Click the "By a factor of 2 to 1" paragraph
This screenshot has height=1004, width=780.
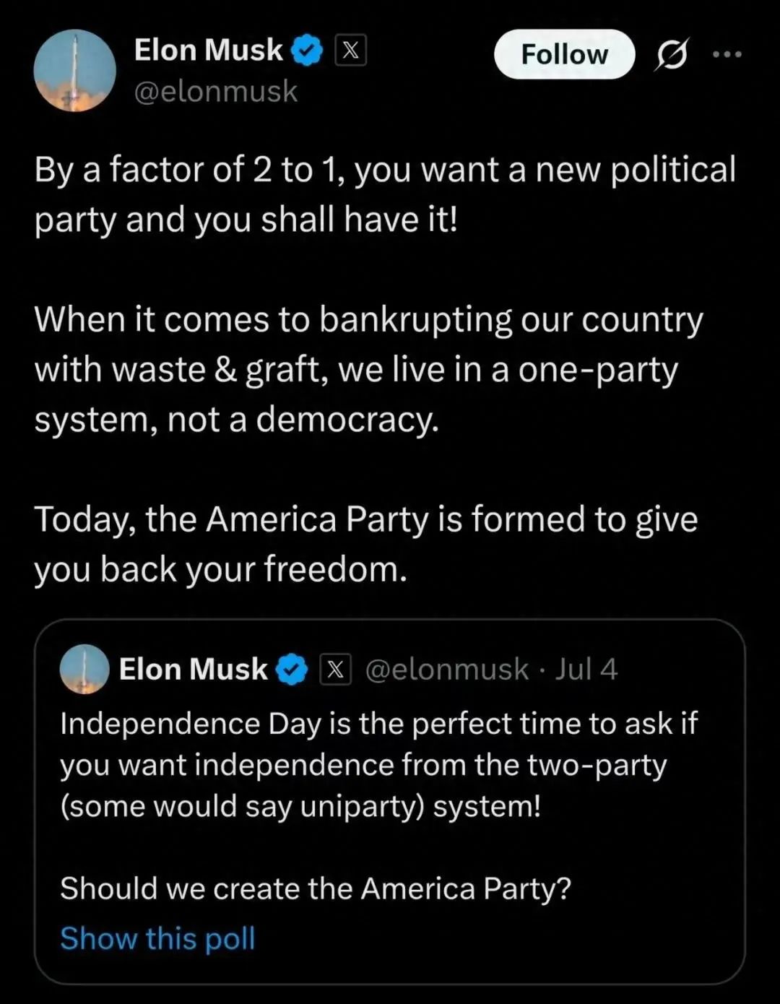pos(385,194)
